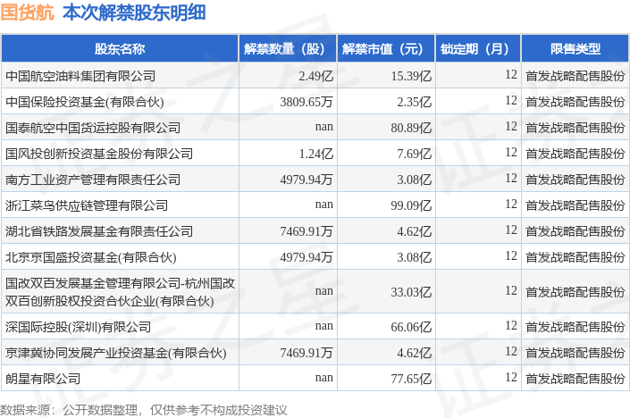Click the 数据来源 footer note

[x=144, y=410]
